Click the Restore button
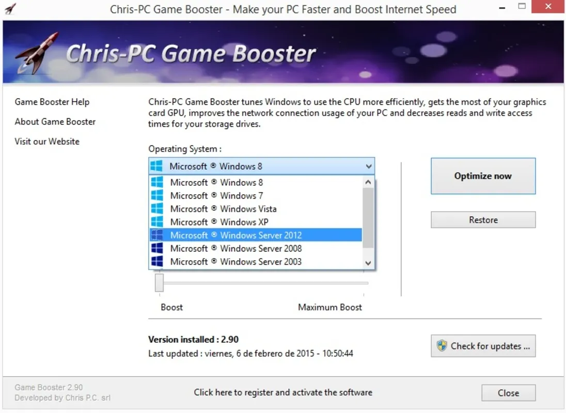The width and height of the screenshot is (566, 413). pyautogui.click(x=483, y=220)
